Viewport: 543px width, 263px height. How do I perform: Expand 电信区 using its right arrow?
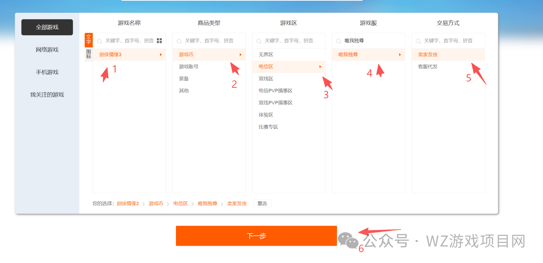click(320, 67)
